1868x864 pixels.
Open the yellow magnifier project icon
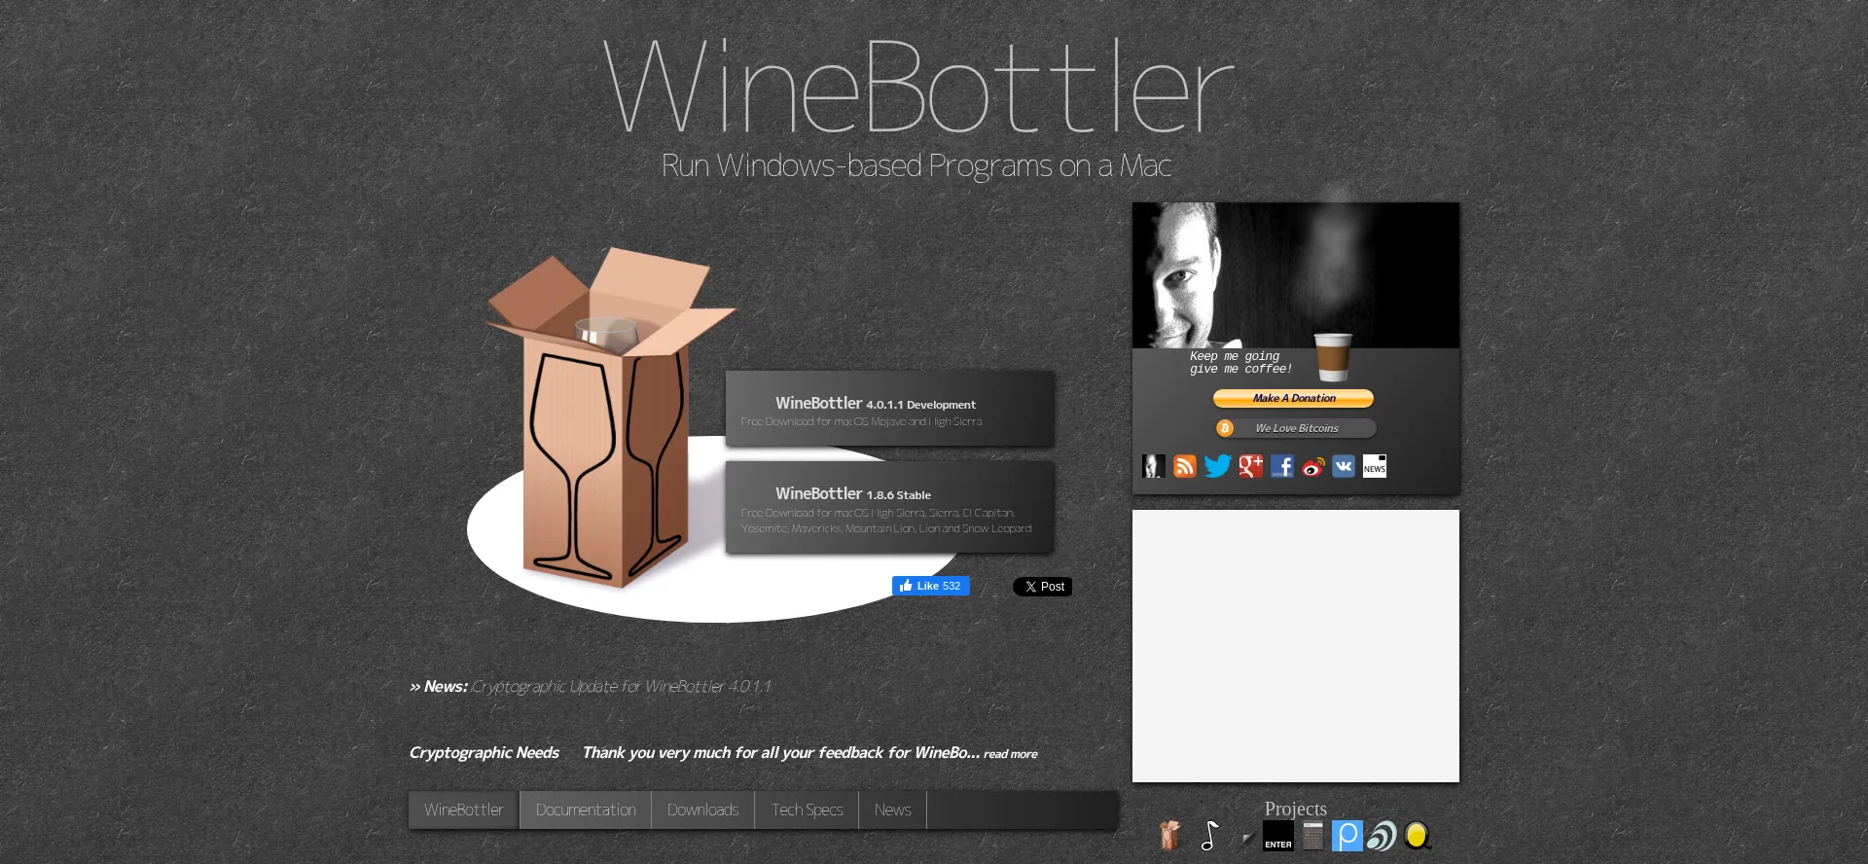coord(1418,836)
